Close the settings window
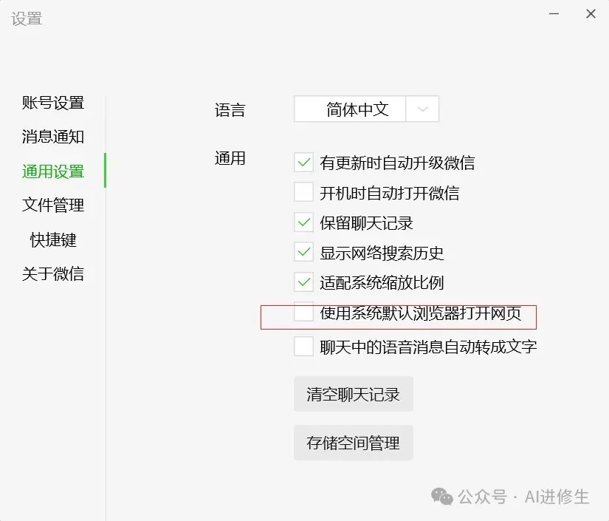Image resolution: width=609 pixels, height=521 pixels. point(591,13)
